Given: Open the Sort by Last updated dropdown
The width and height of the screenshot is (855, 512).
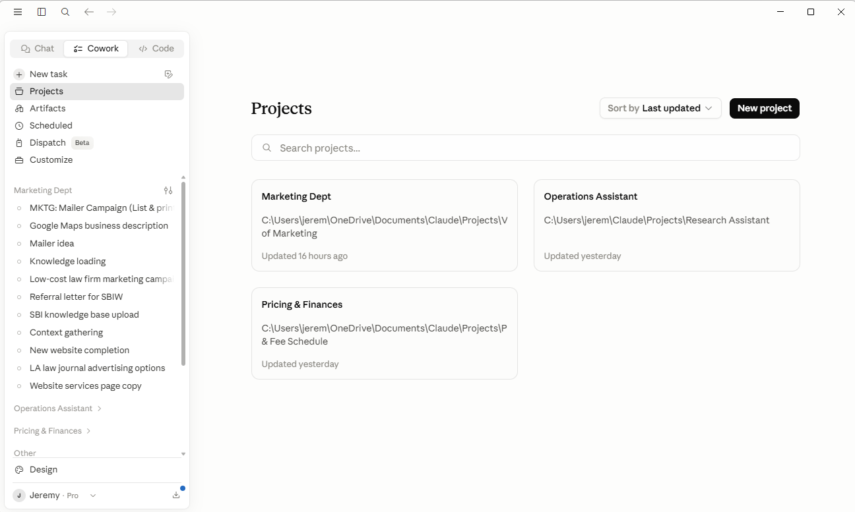Looking at the screenshot, I should [x=660, y=108].
